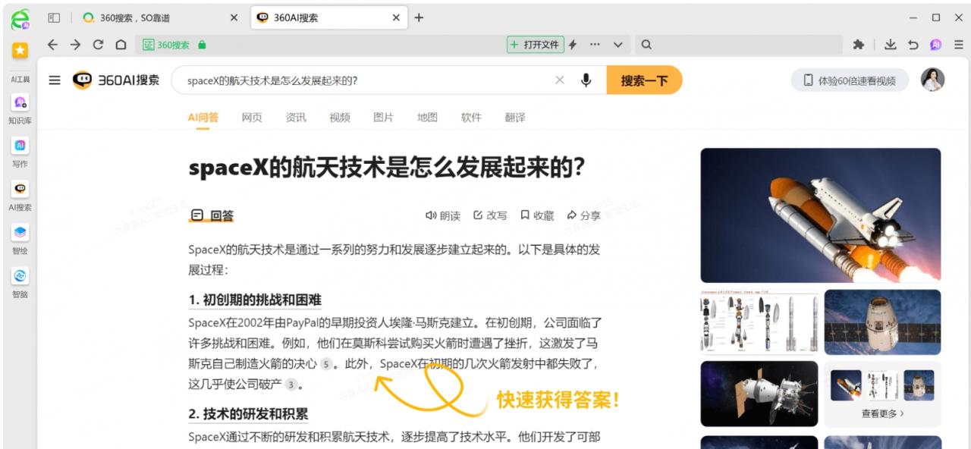Open the rocket comparison chart thumbnail
Screen dimensions: 971x449
pos(759,322)
